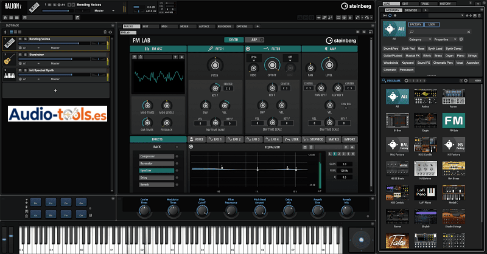Mute the Bending Voices slot

click(x=20, y=39)
